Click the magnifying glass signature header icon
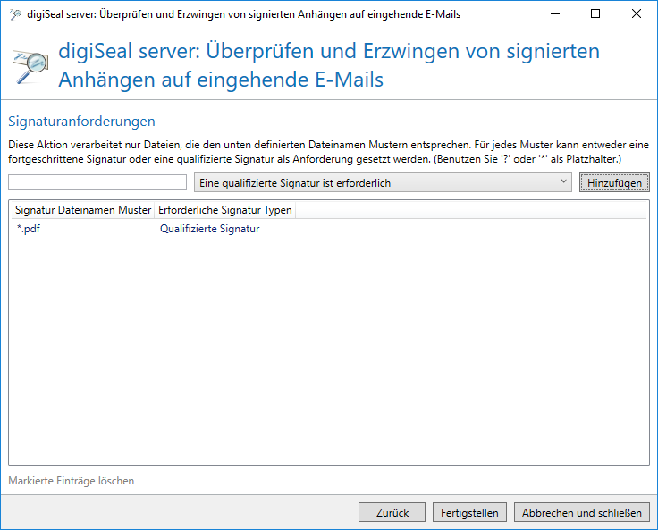 [x=30, y=66]
